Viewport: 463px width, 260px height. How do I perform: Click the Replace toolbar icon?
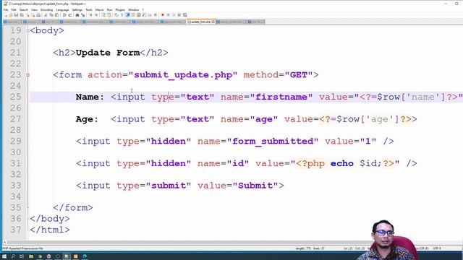click(83, 14)
